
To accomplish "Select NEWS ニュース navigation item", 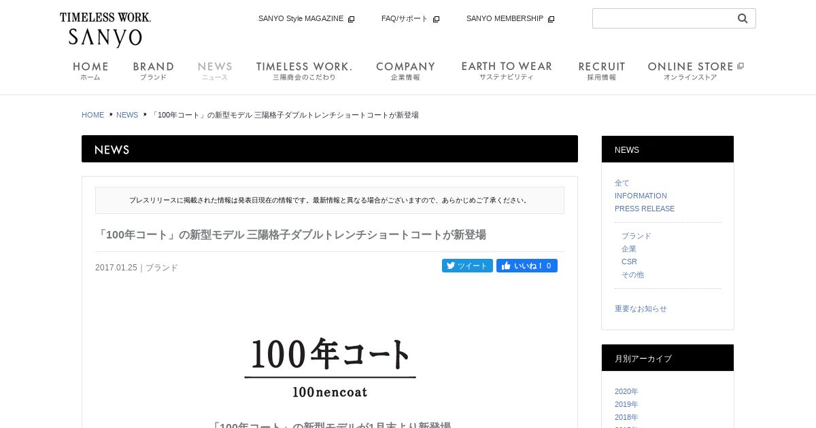I will [x=215, y=71].
